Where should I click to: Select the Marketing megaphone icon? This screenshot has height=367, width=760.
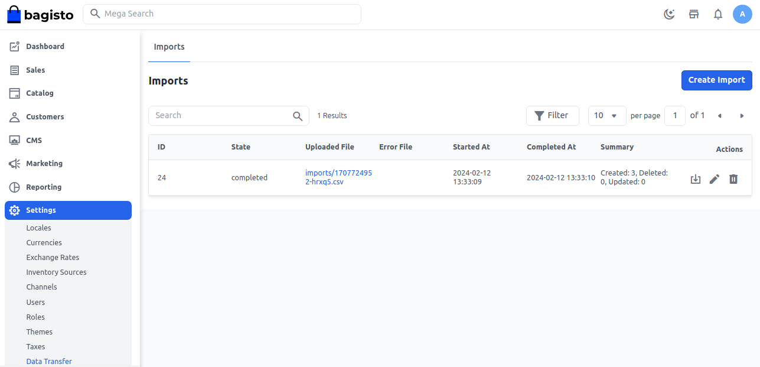point(14,163)
